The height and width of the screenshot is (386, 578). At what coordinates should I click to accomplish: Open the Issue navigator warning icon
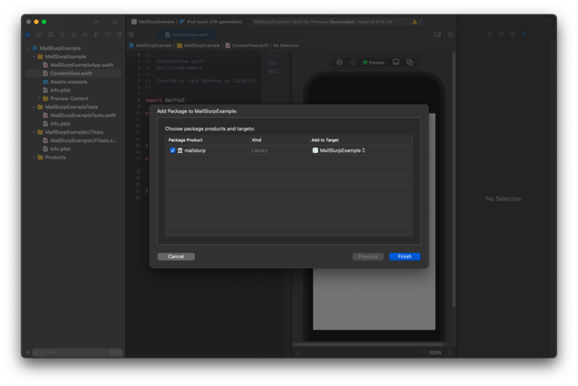tap(74, 35)
